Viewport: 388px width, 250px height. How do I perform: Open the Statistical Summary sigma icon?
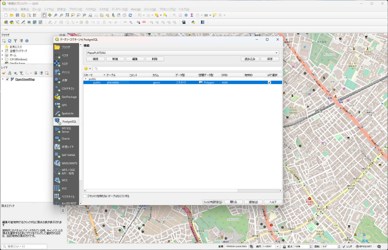click(192, 15)
